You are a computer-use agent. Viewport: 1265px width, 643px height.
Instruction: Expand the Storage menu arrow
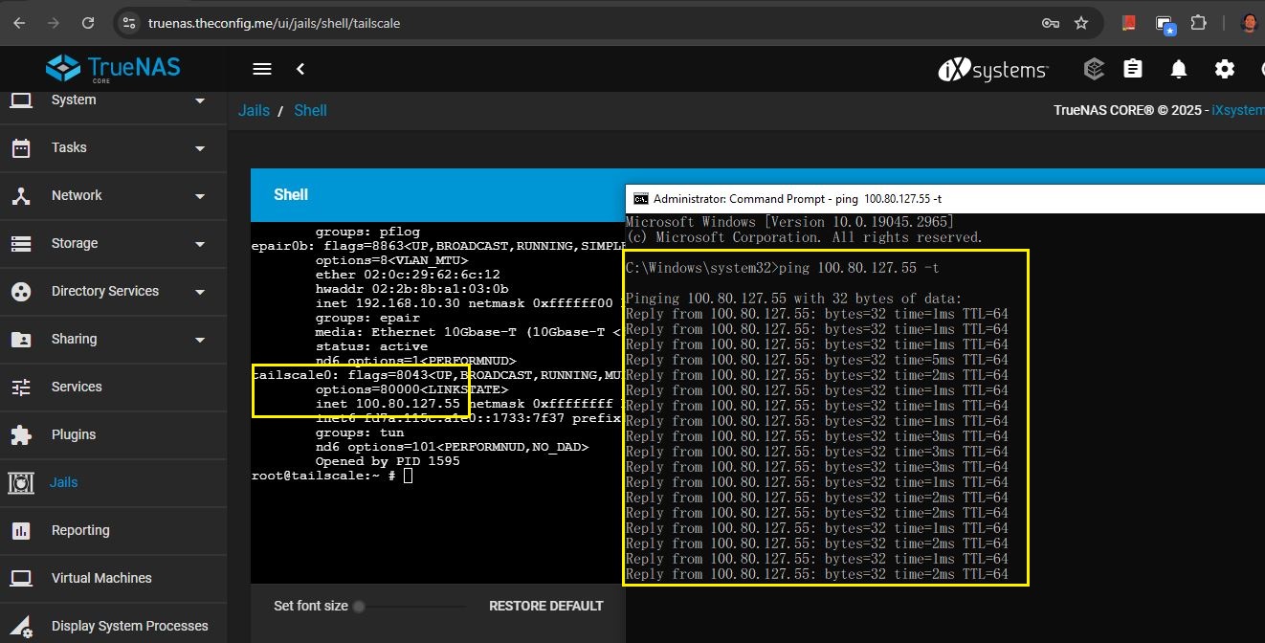pos(200,244)
